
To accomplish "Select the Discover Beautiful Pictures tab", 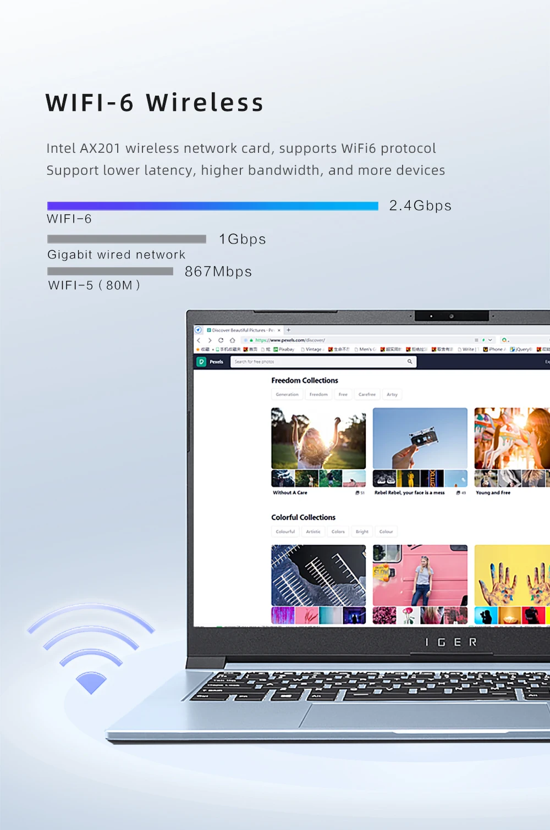I will [x=244, y=330].
